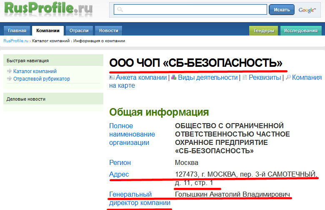Click the Google logo beside search

pos(307,10)
